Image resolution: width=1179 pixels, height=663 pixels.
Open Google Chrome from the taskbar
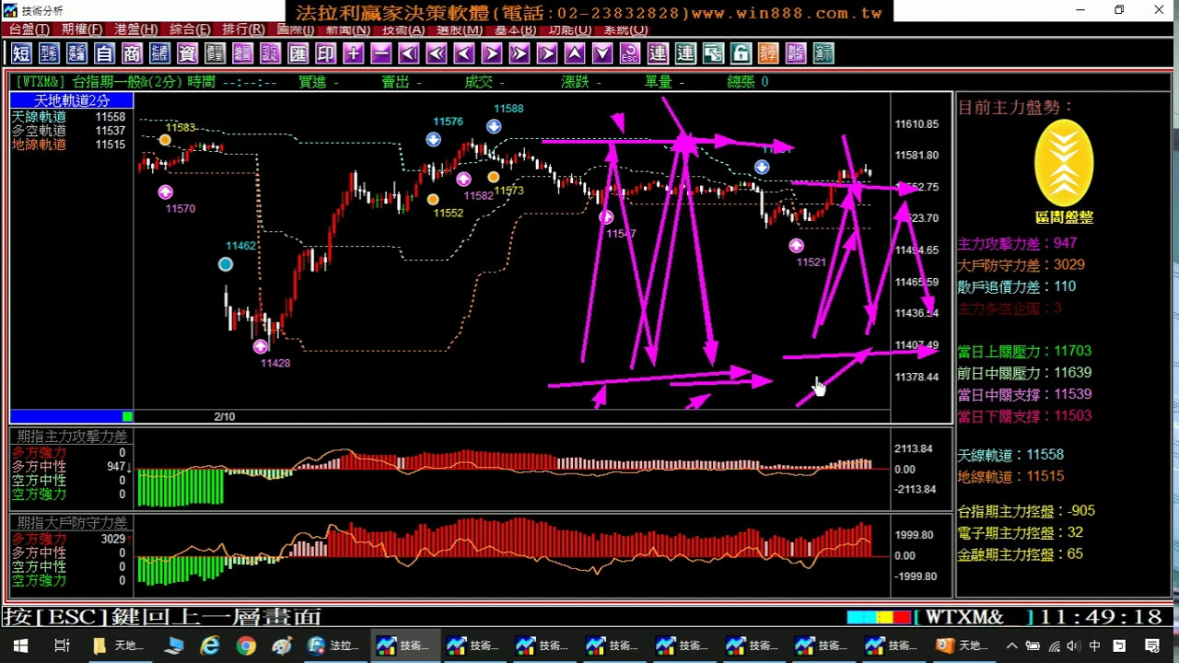(245, 646)
